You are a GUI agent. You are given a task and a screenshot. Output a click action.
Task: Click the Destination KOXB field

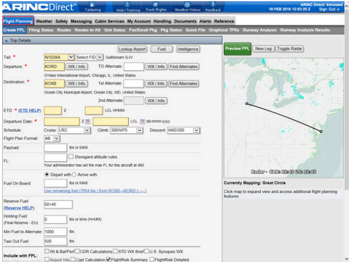54,84
